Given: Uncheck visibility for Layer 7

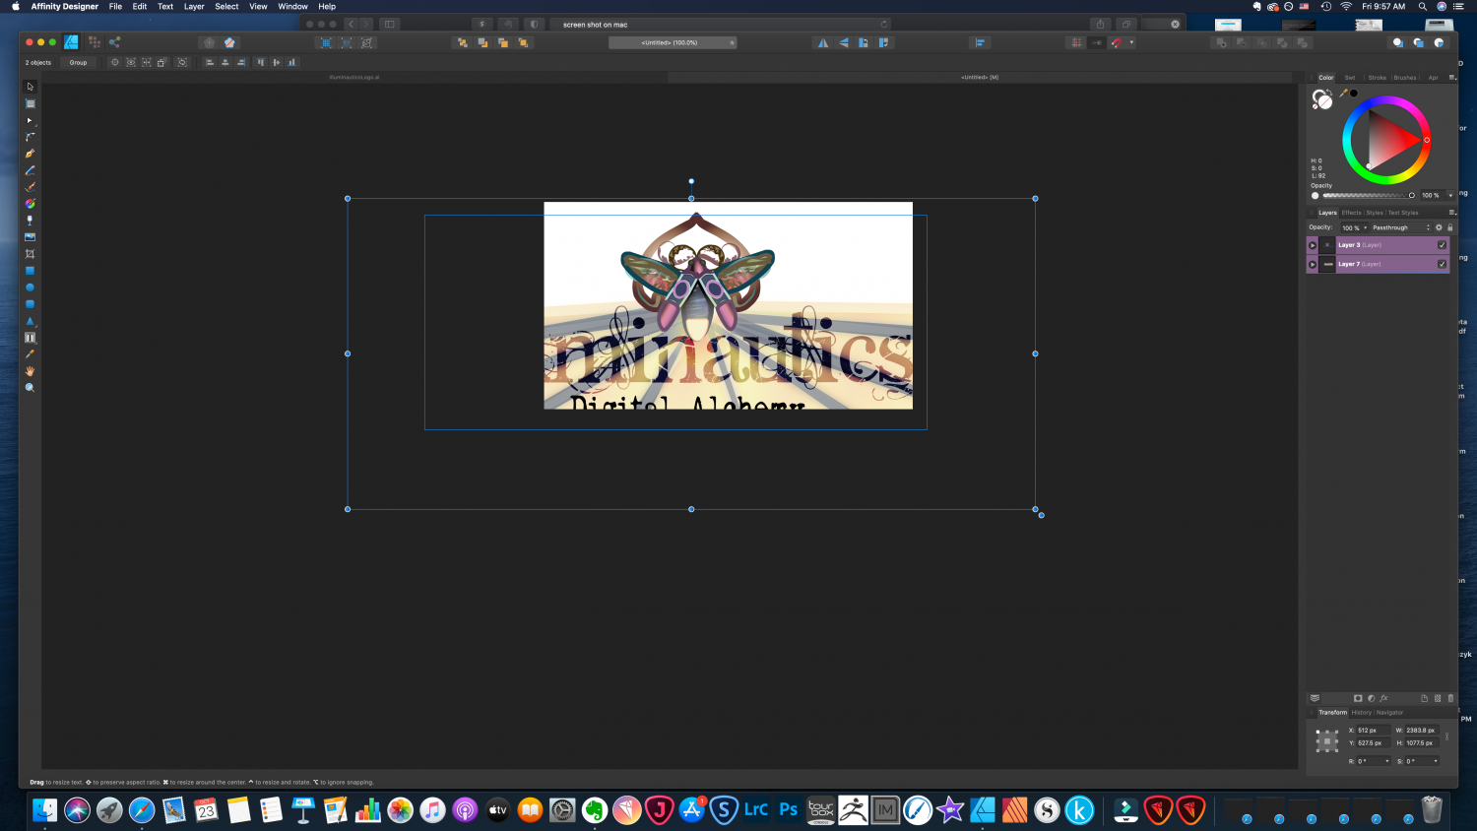Looking at the screenshot, I should [1443, 264].
